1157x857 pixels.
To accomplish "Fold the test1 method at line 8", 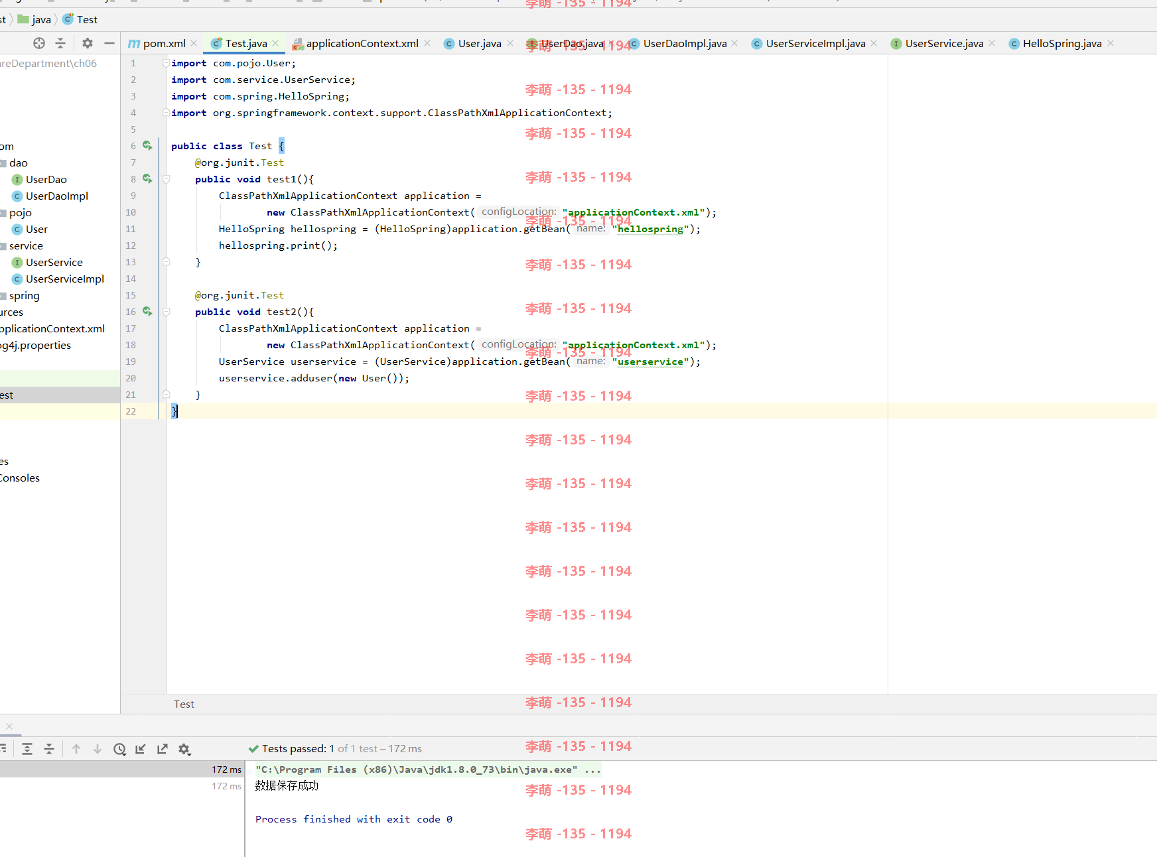I will tap(166, 179).
